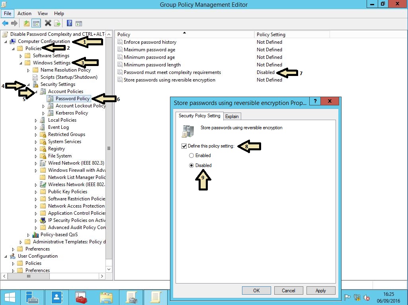Click the Delete (X) toolbar icon
Screen dimensions: 408x305
coord(47,23)
